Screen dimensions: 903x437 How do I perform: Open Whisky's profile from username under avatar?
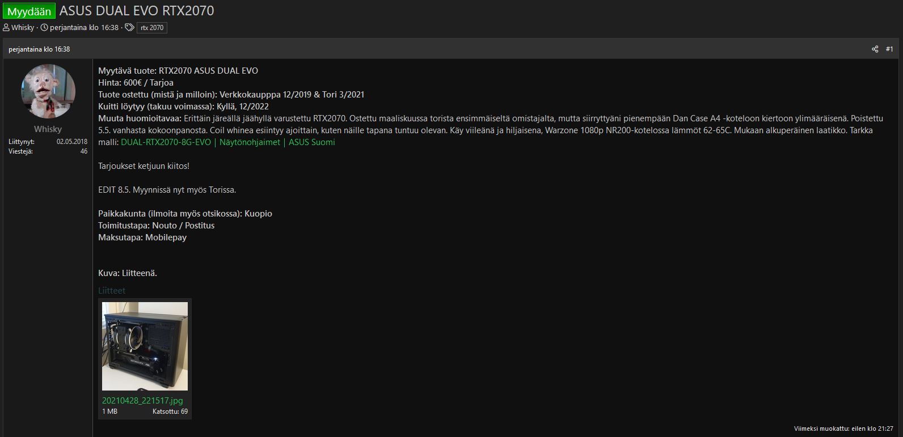[x=48, y=129]
